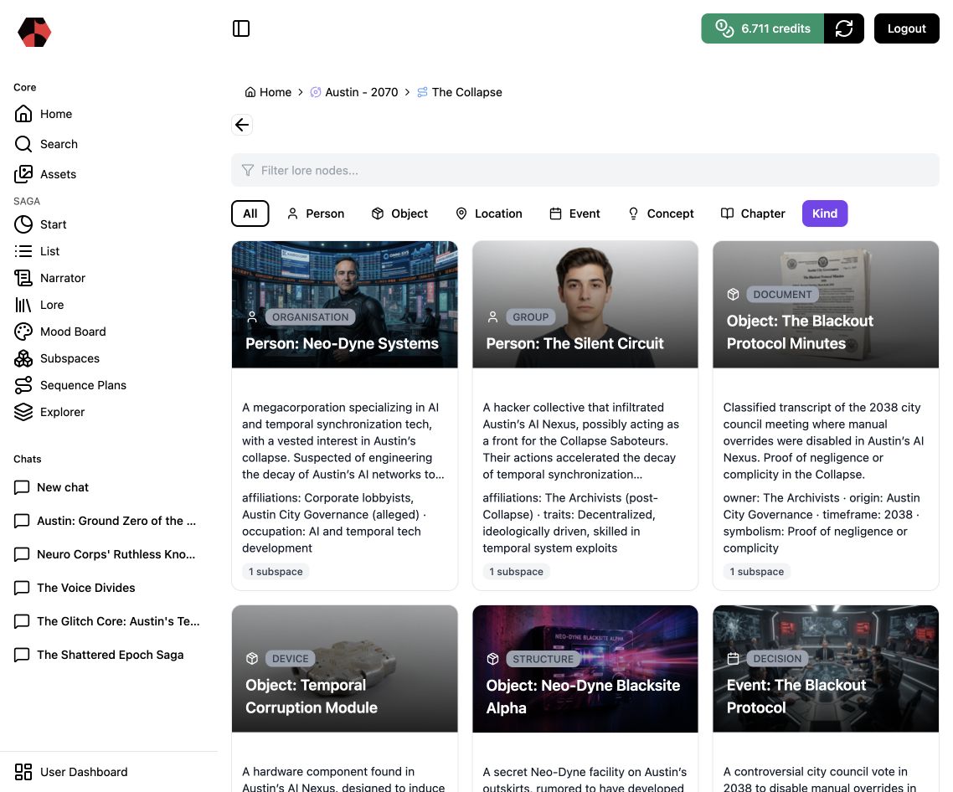Screen dimensions: 953x792
Task: Click 1 subspace tag on Neo-Dyne Systems
Action: coord(276,571)
